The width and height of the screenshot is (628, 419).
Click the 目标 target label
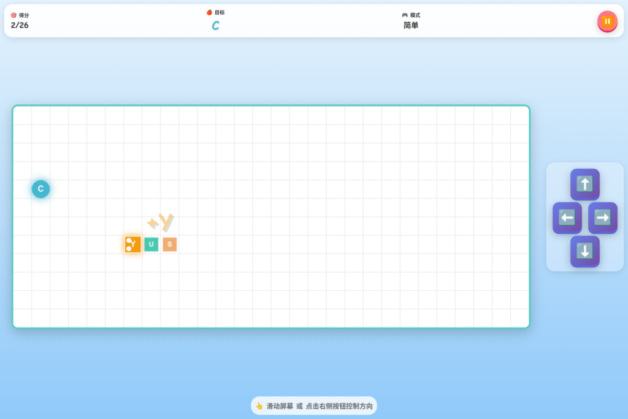[x=220, y=12]
